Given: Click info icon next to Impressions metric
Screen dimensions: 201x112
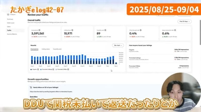Looking at the screenshot, I should pyautogui.click(x=39, y=30).
